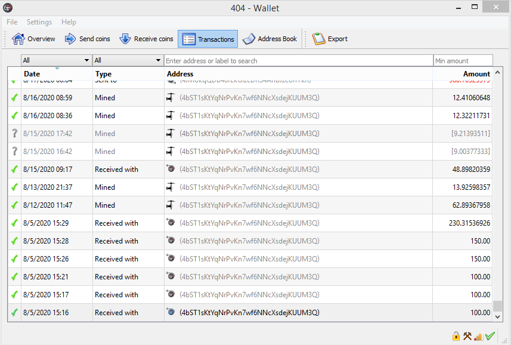This screenshot has width=511, height=345.
Task: Click the mining pickaxe status icon
Action: tap(467, 336)
